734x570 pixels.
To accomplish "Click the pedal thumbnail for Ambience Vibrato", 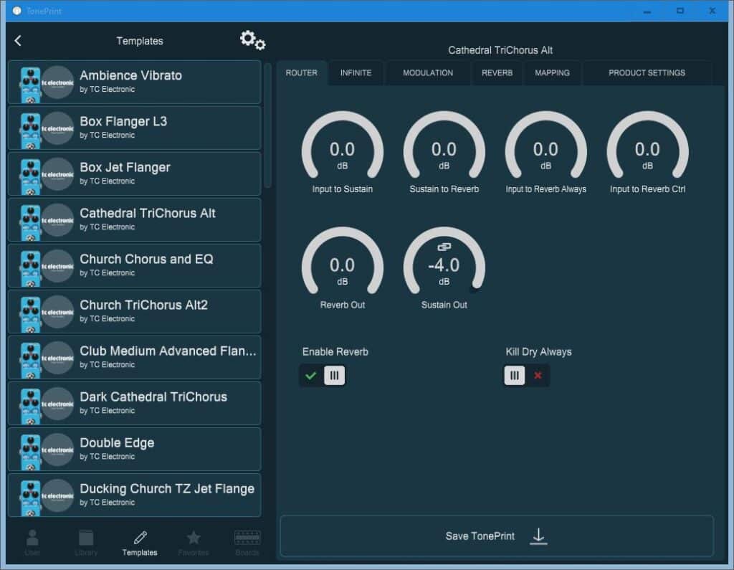I will [31, 85].
